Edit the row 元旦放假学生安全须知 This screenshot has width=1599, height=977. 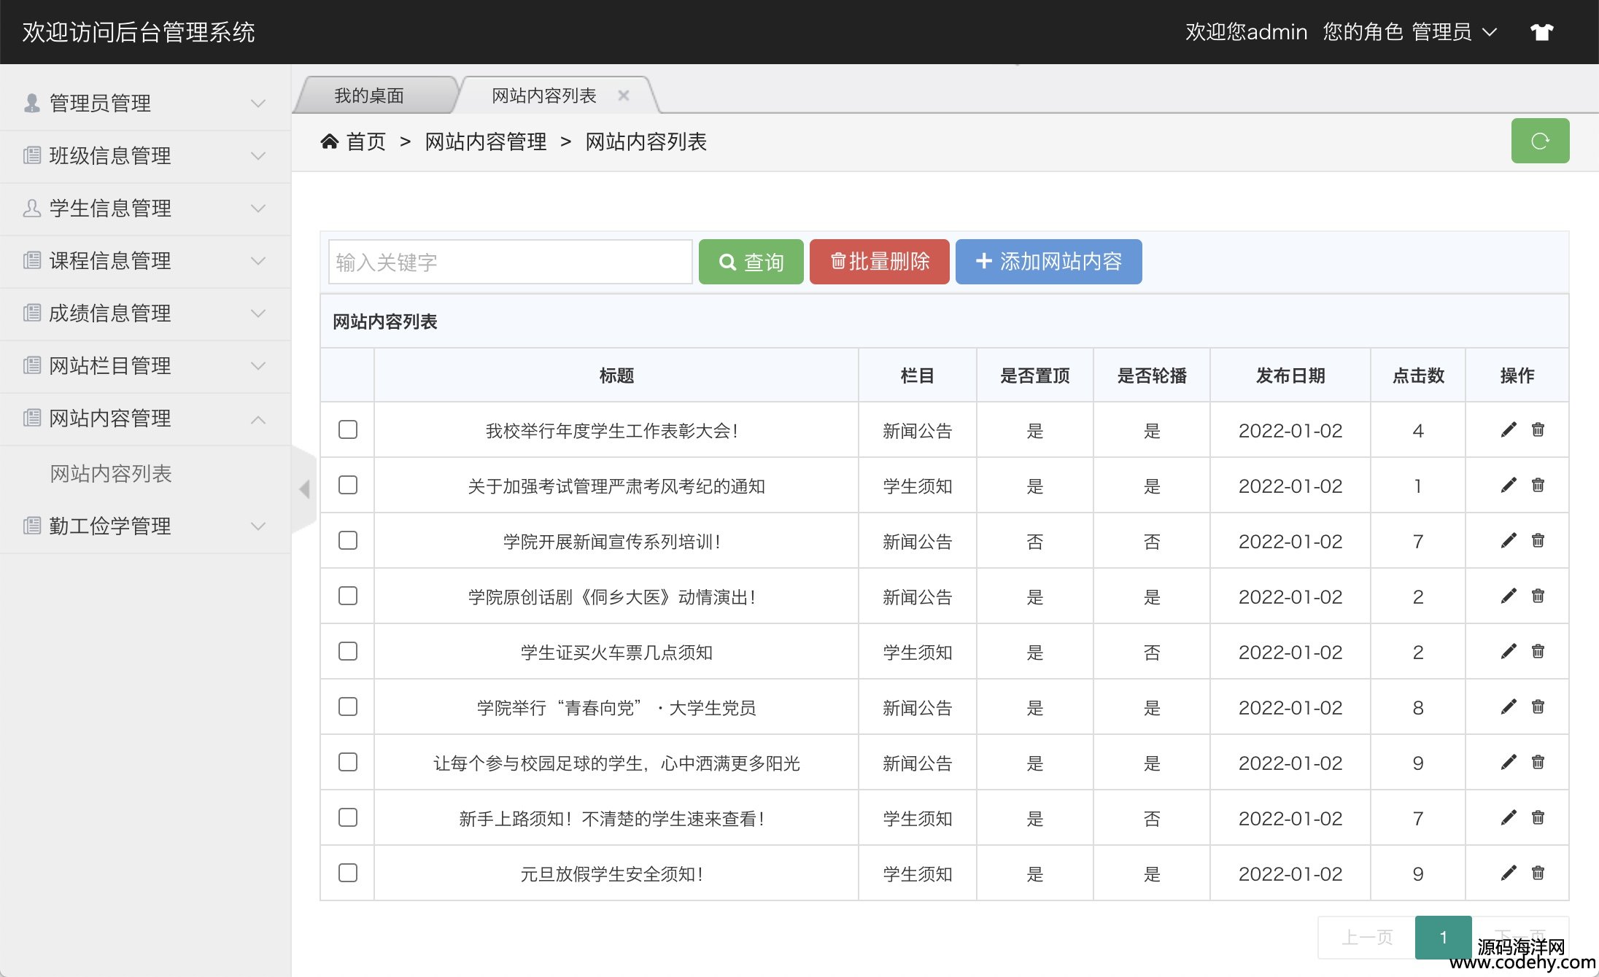pyautogui.click(x=1509, y=873)
